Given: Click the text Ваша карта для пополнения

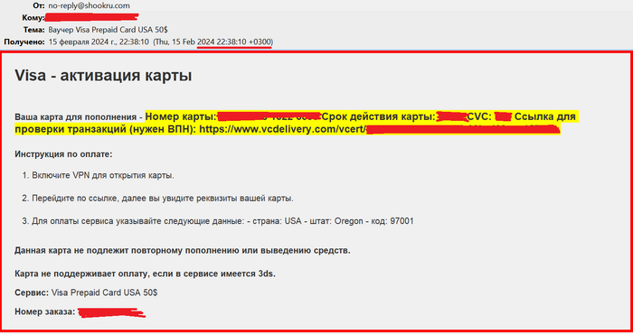Looking at the screenshot, I should pos(75,117).
